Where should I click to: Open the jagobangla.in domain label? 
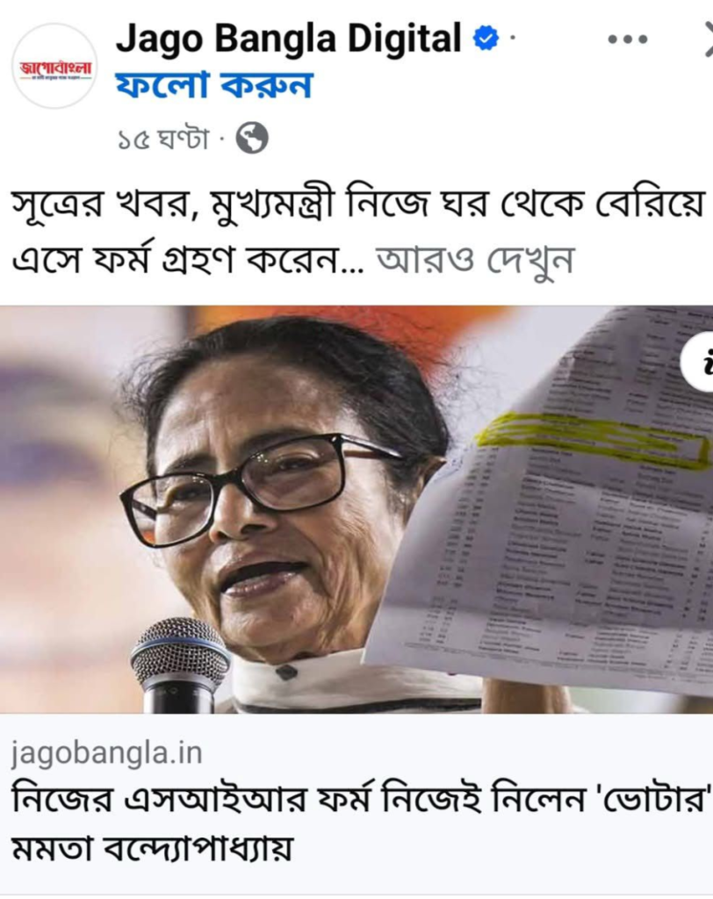107,752
